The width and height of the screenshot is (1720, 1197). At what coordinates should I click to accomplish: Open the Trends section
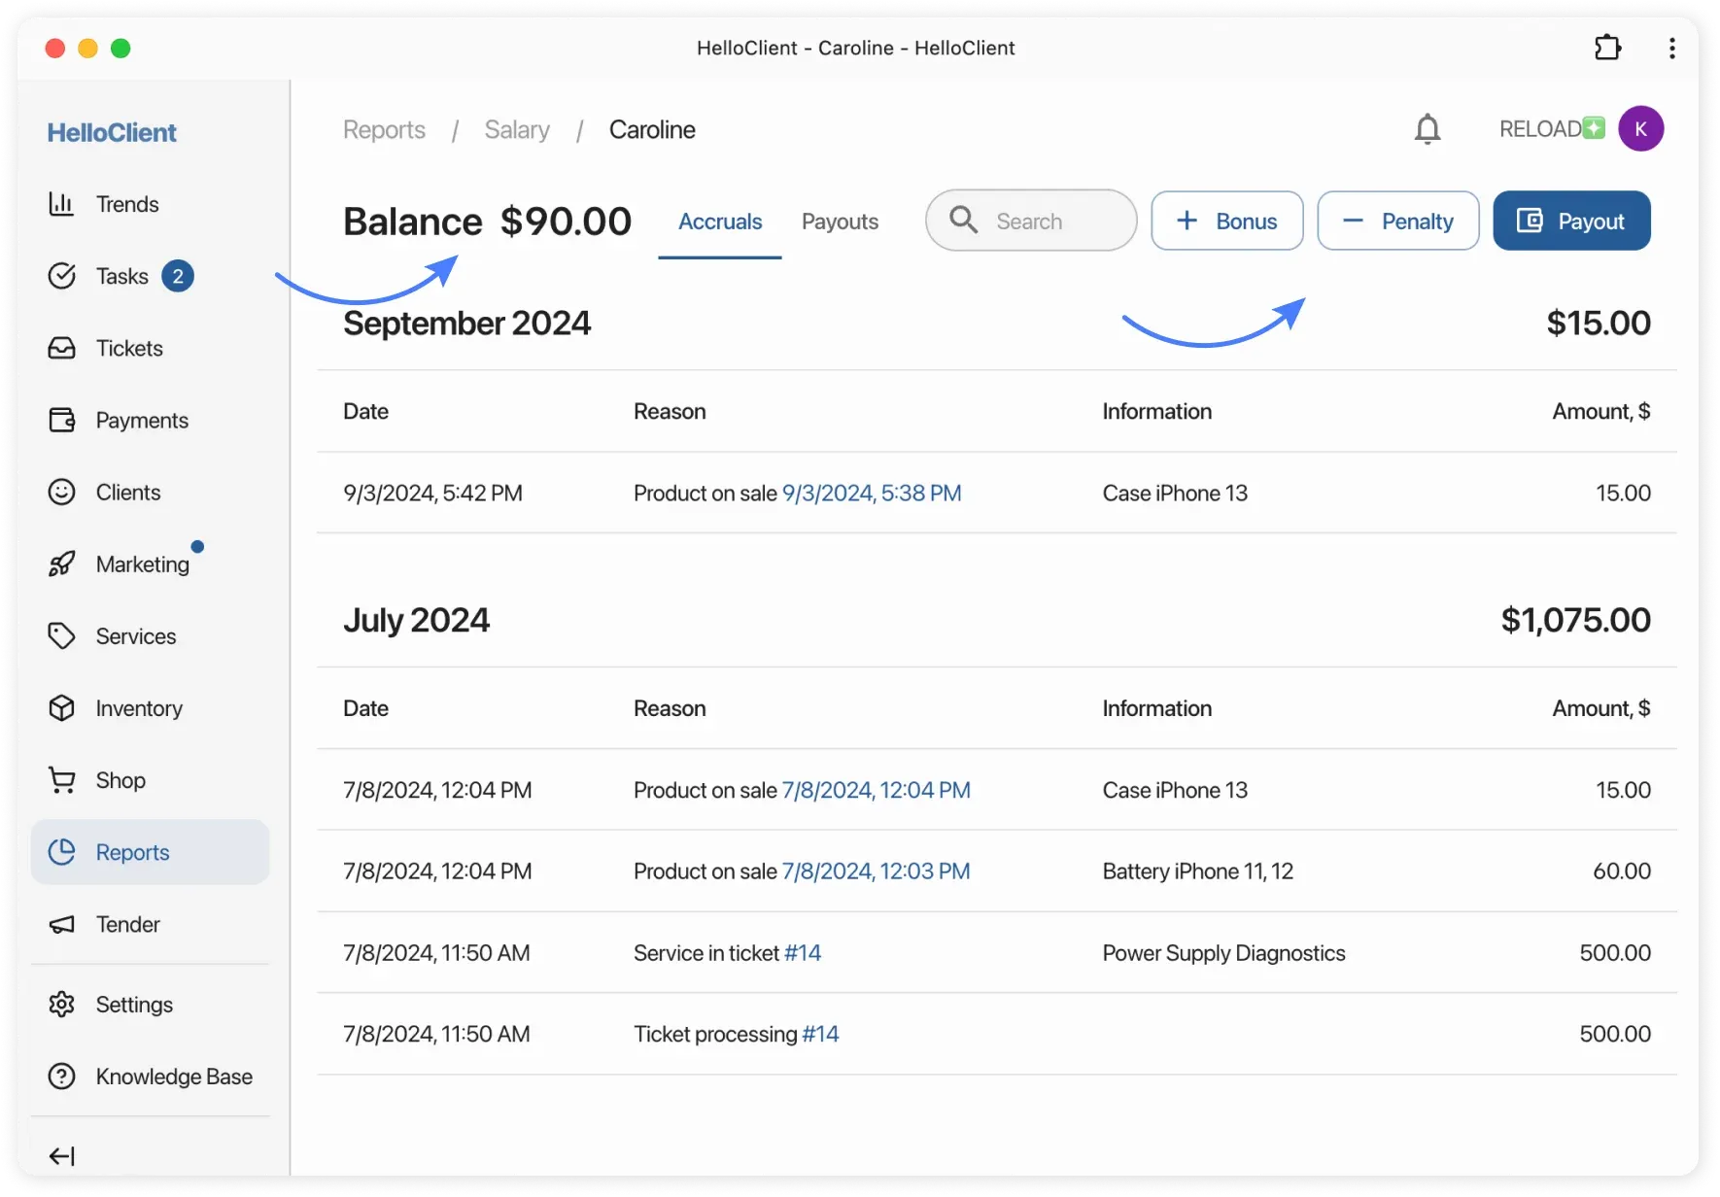(62, 204)
